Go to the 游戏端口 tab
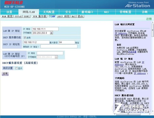The width and height of the screenshot is (154, 118). (87, 12)
